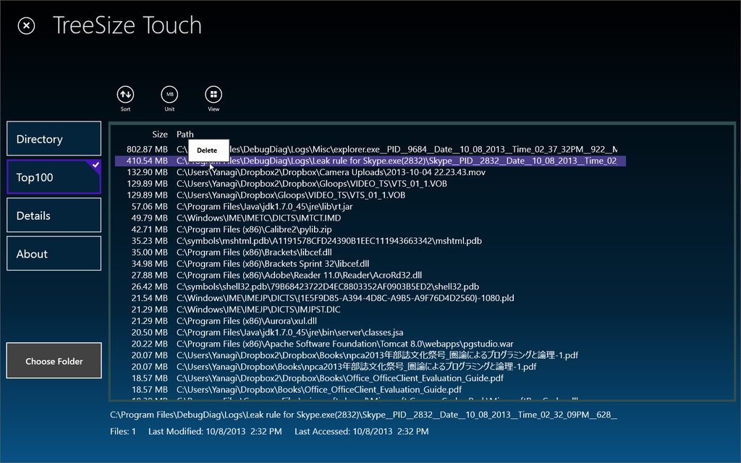
Task: Select Dropbox2 Gloops VTS_01_1.VOB row
Action: pos(370,183)
